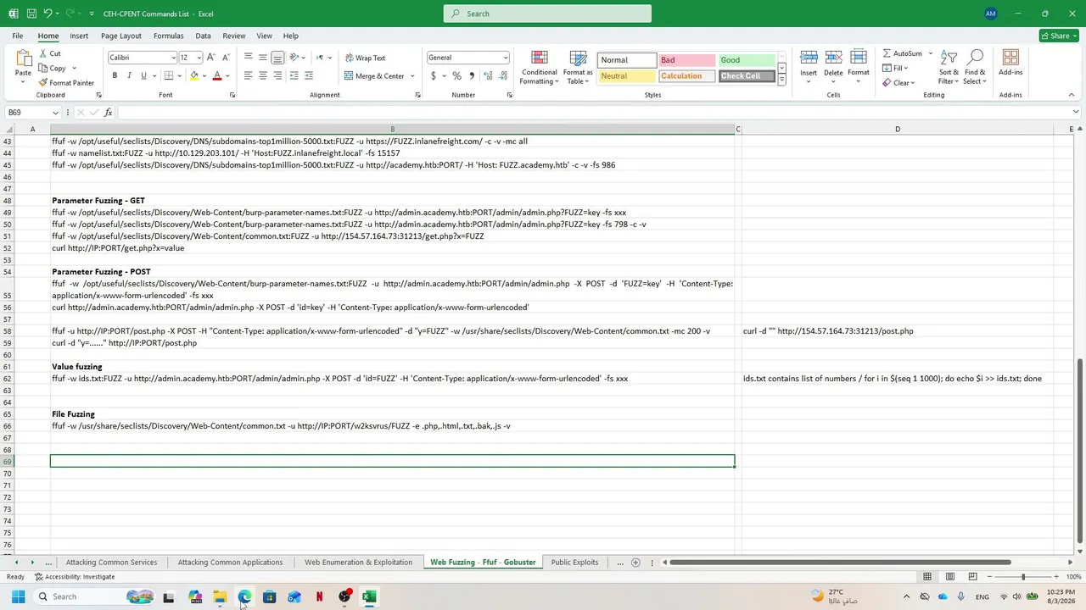Switch to the Page Layout tab
The height and width of the screenshot is (610, 1086).
click(121, 36)
